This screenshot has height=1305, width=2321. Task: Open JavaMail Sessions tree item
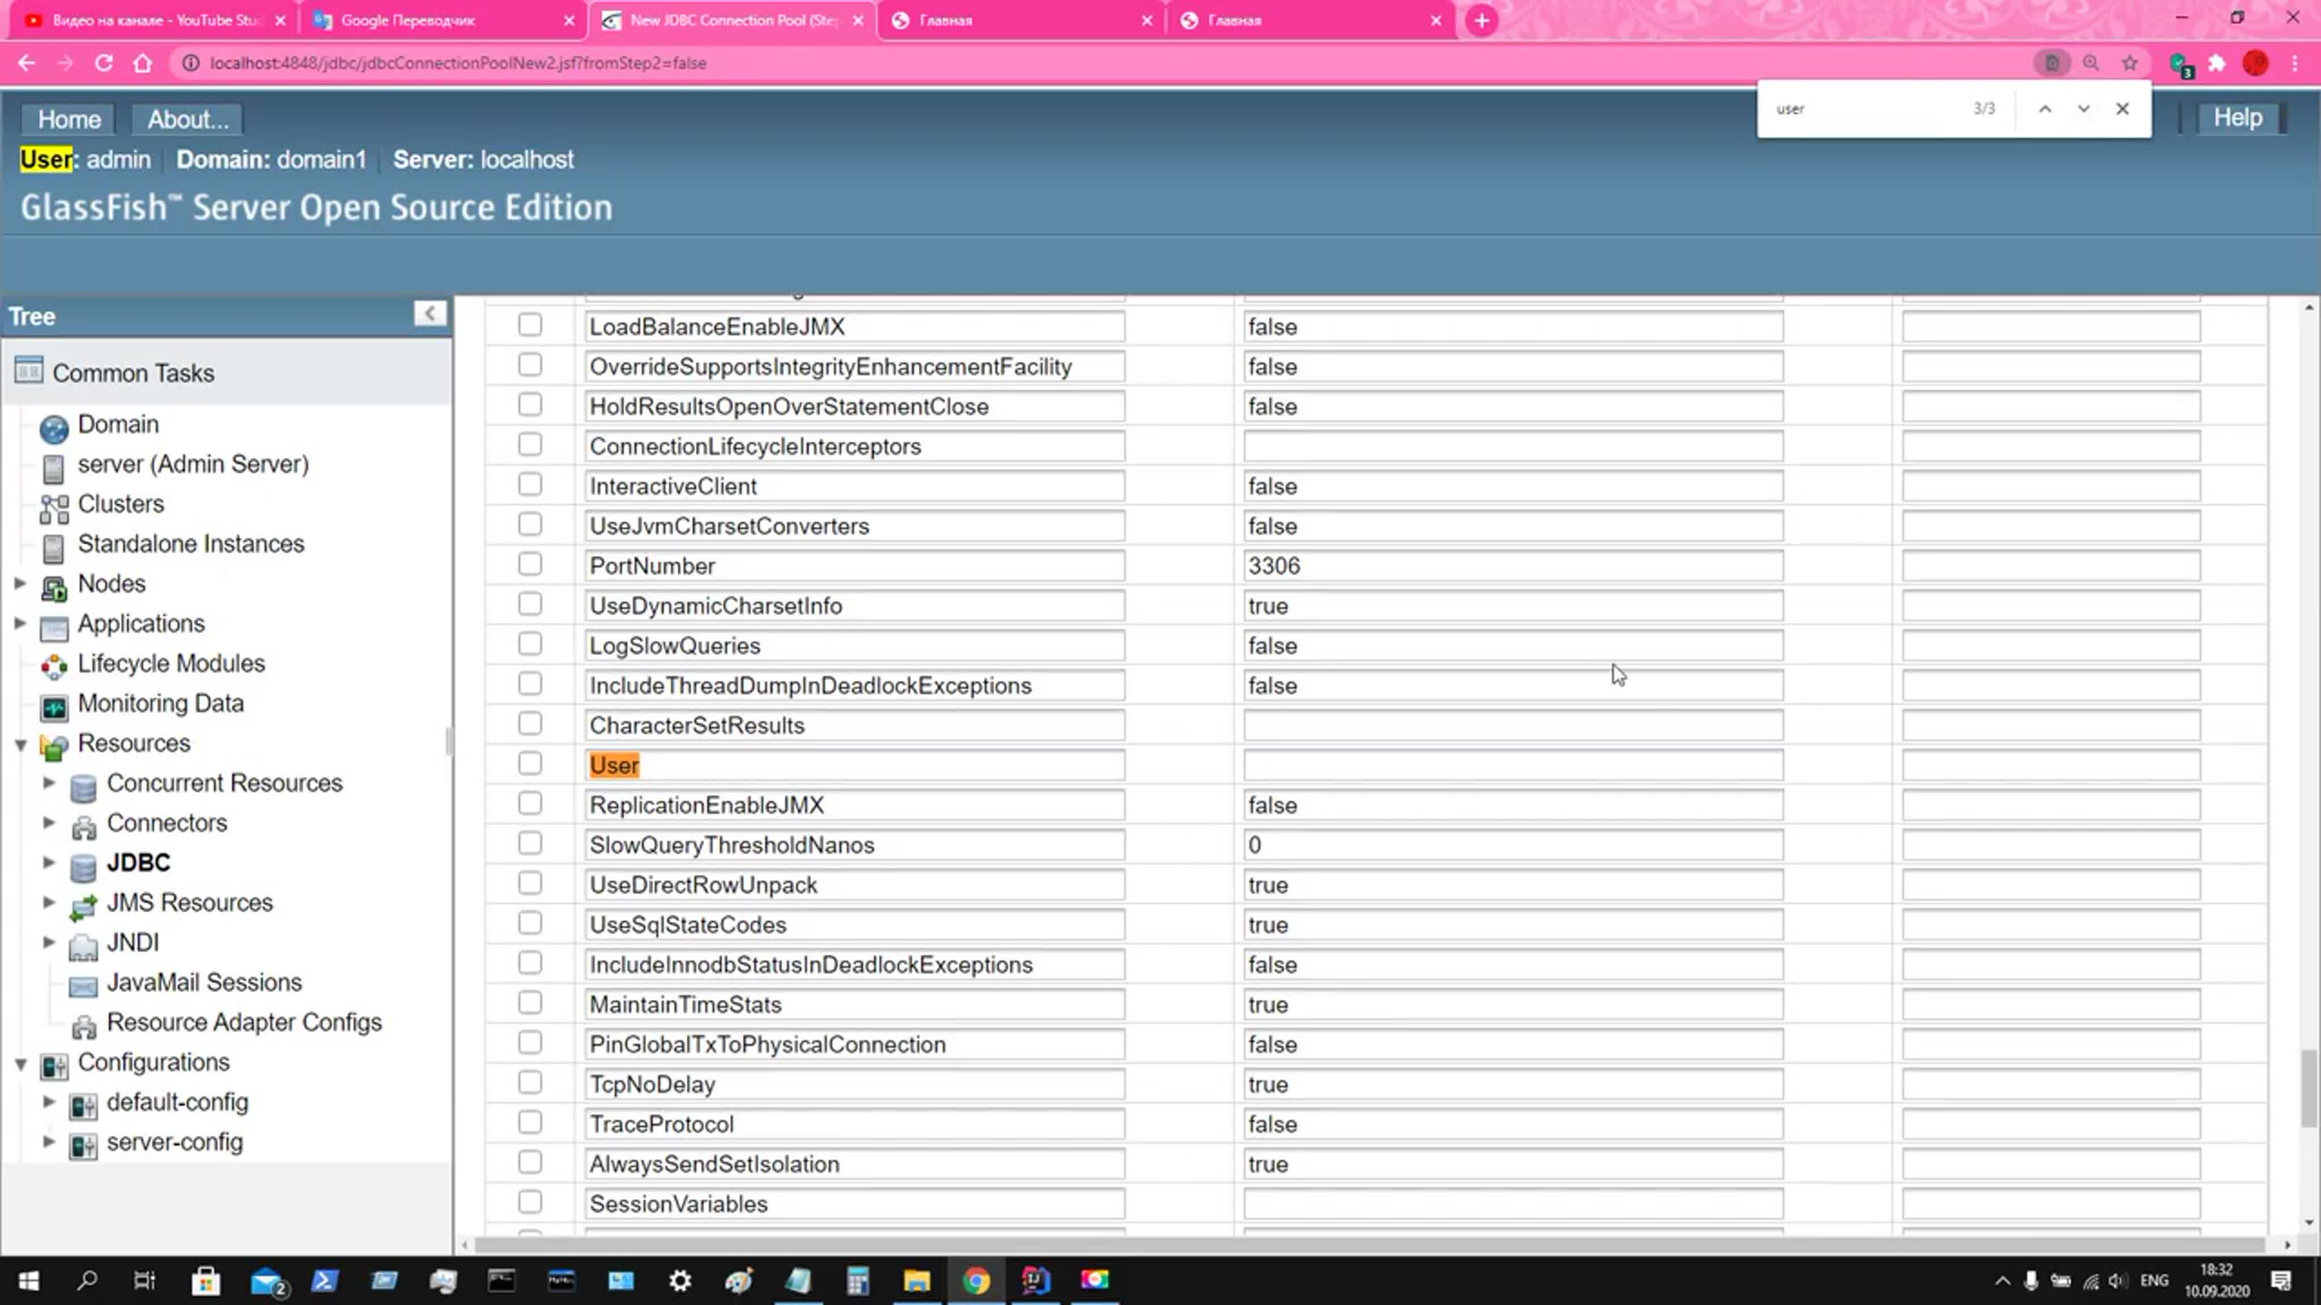[203, 982]
